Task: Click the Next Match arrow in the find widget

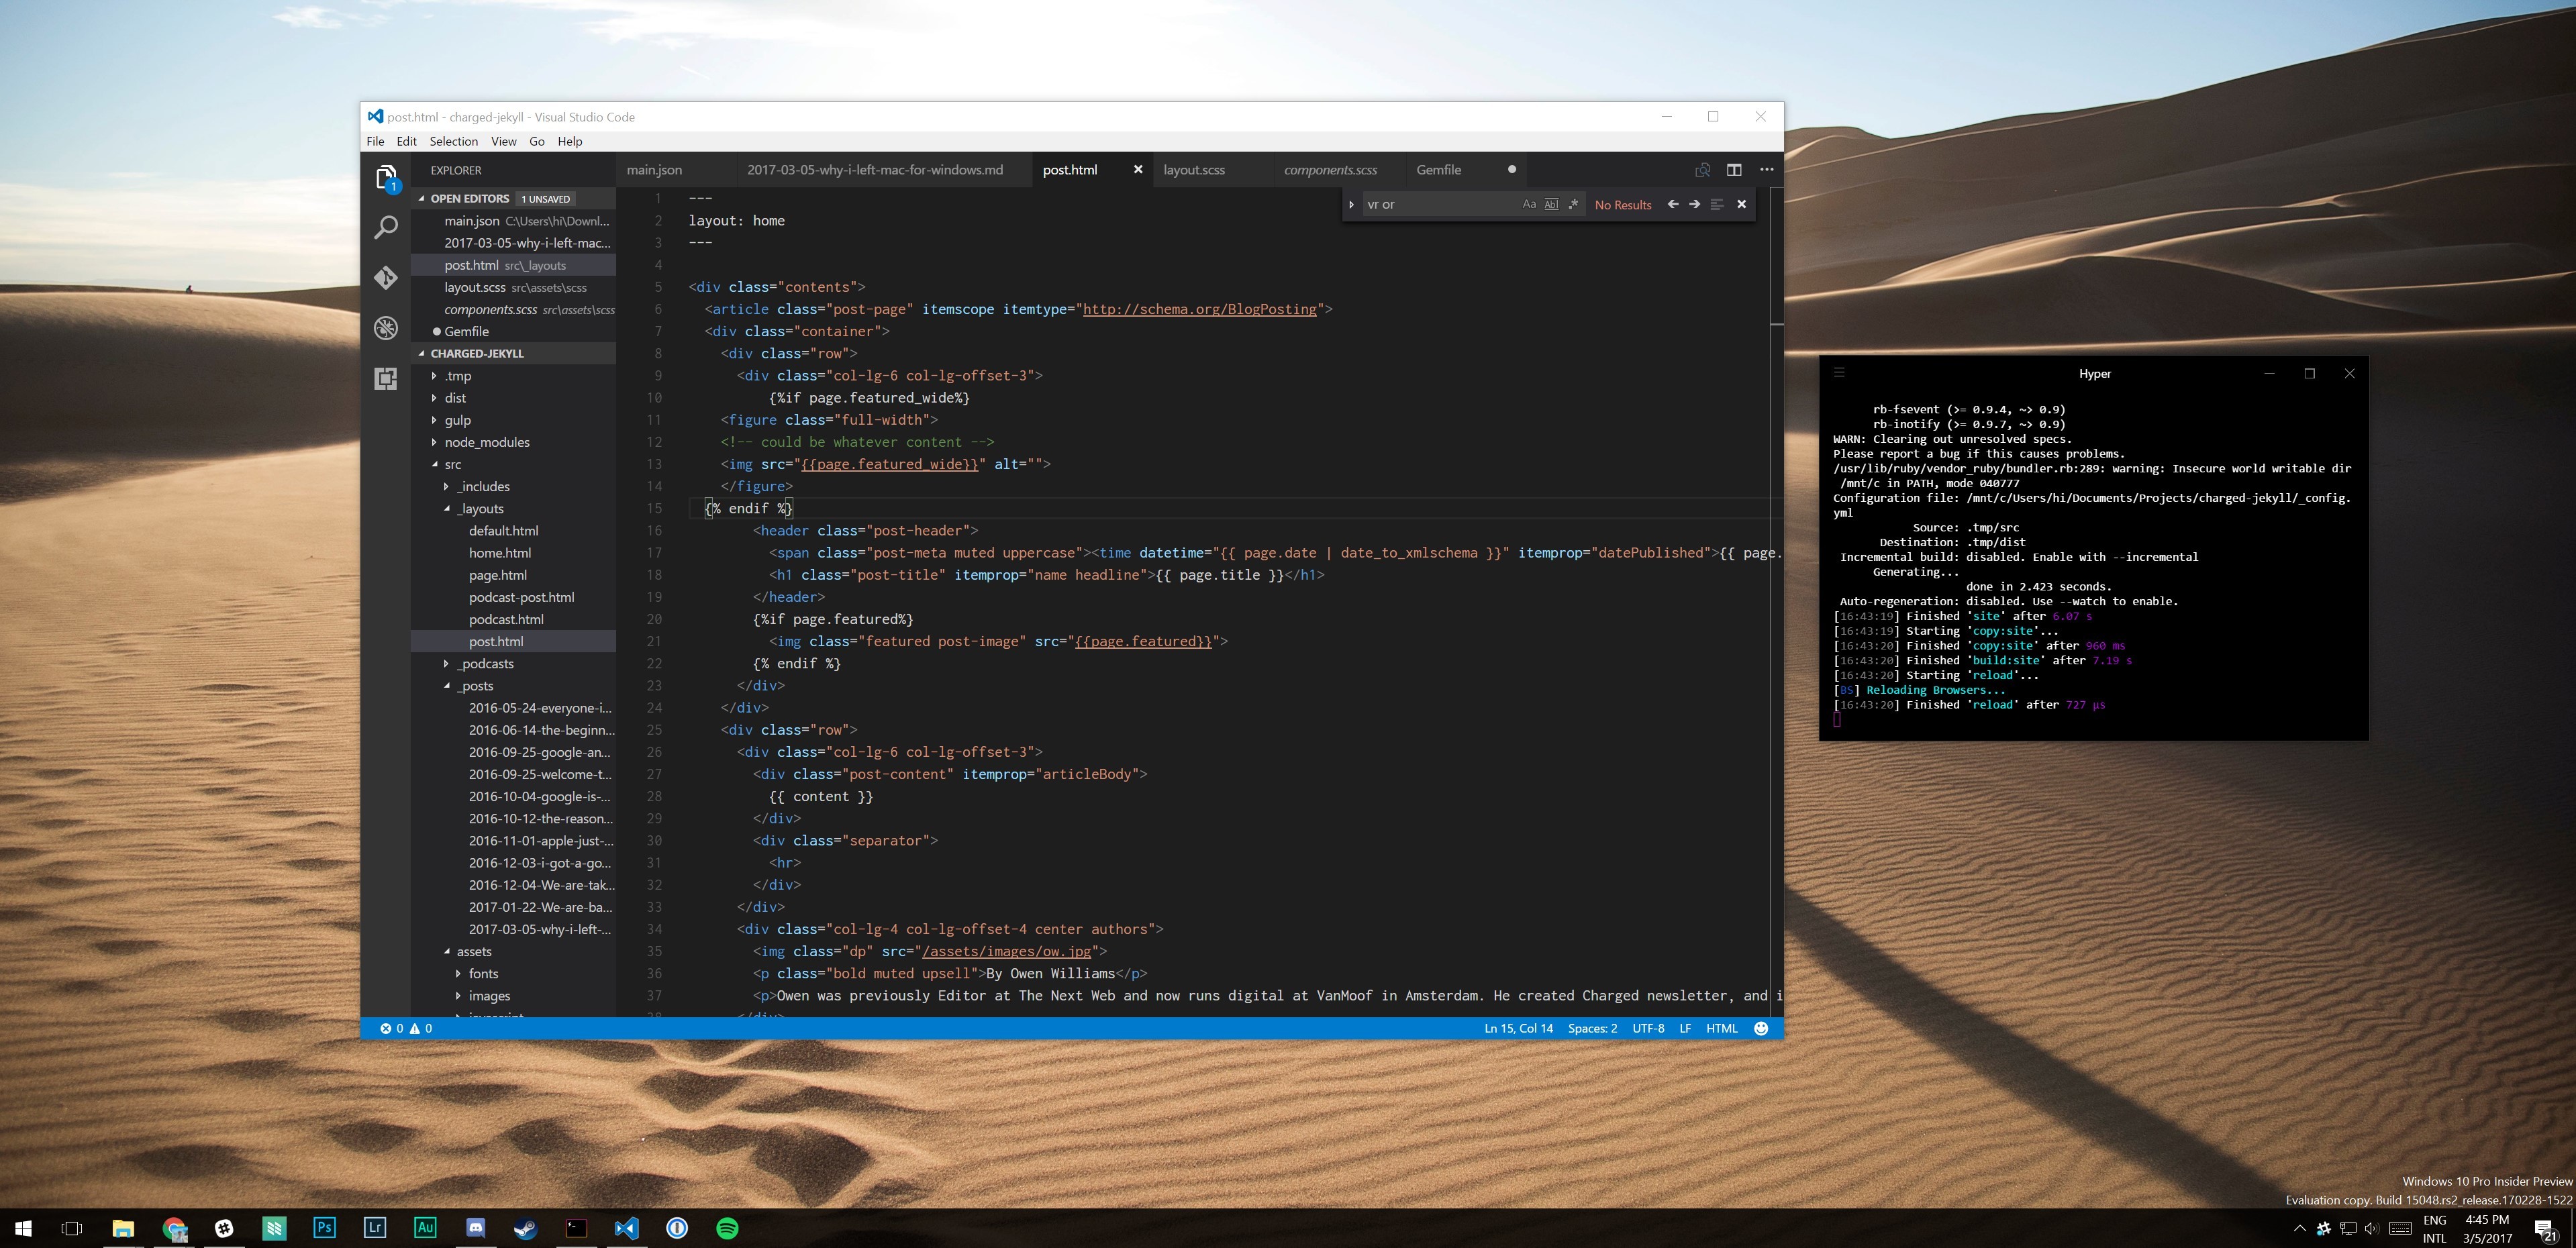Action: click(x=1695, y=204)
